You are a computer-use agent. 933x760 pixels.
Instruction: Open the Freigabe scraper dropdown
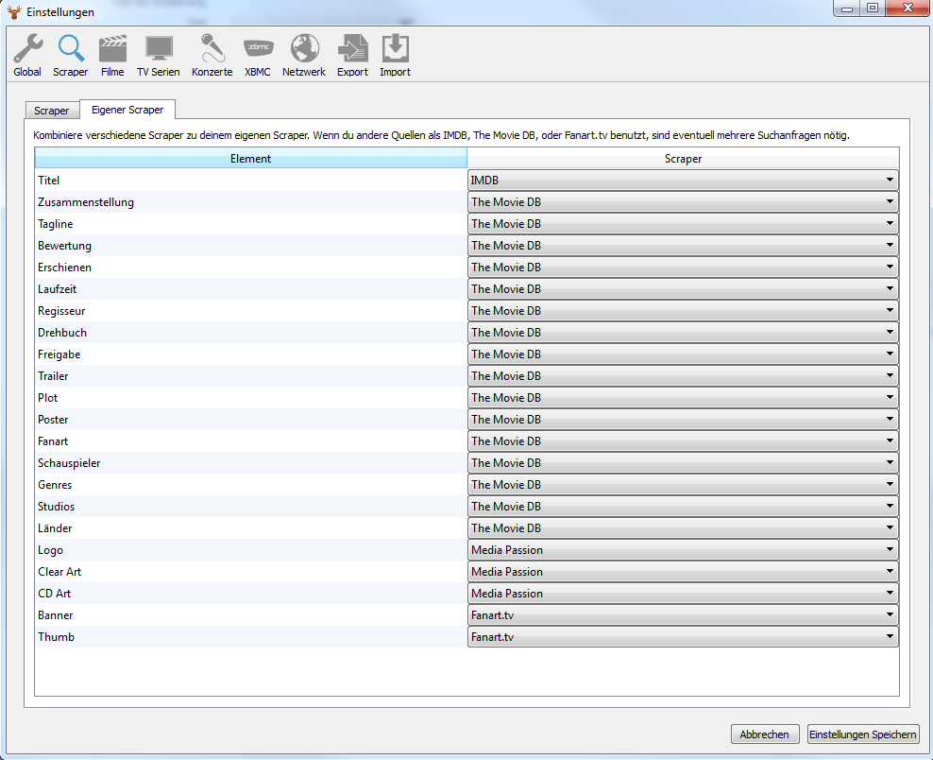tap(683, 354)
